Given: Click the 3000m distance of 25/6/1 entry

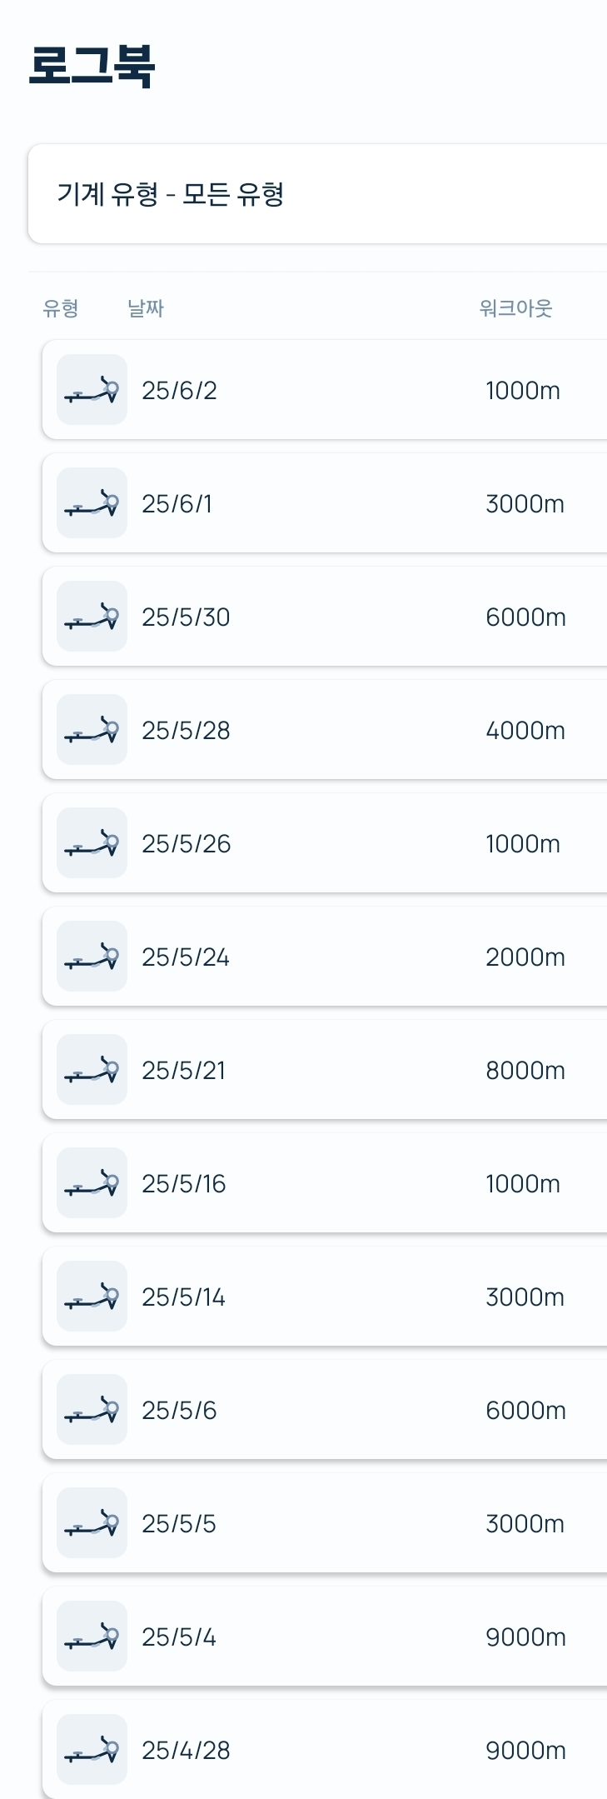Looking at the screenshot, I should 525,504.
